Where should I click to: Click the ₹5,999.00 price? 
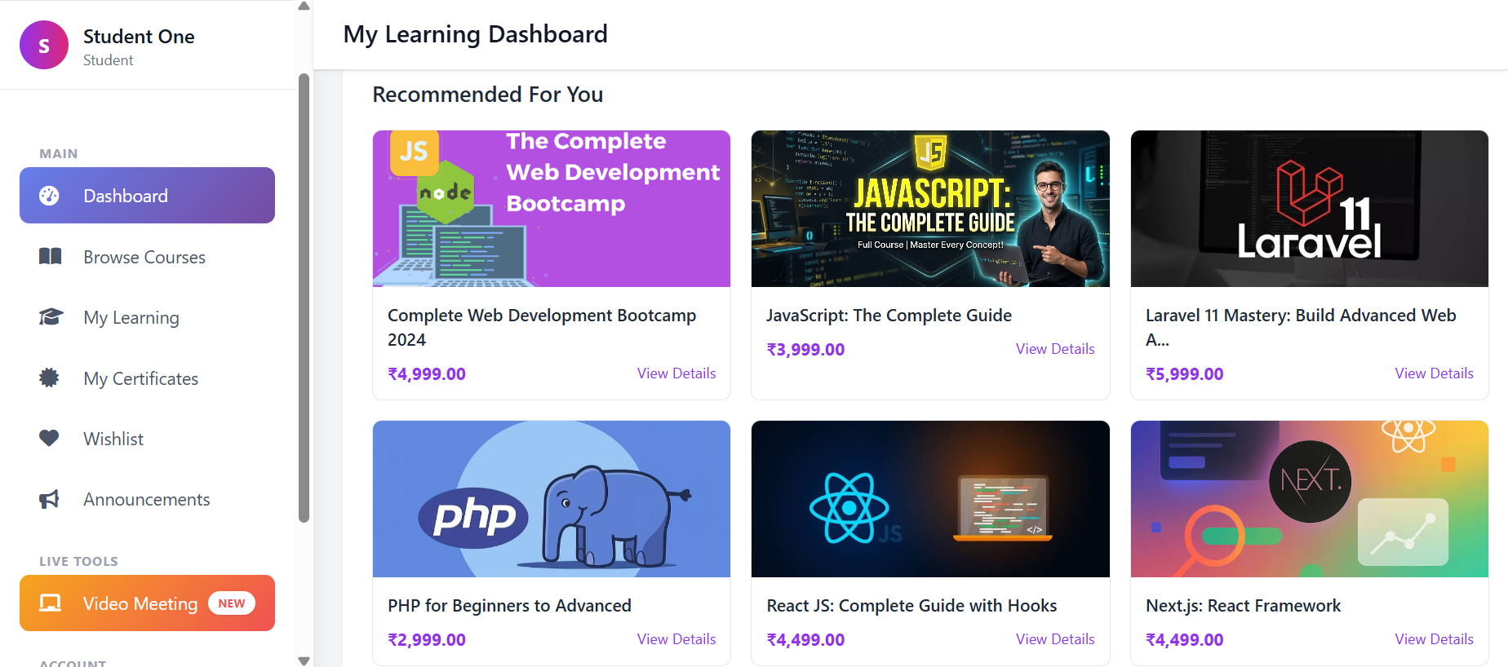pos(1184,374)
